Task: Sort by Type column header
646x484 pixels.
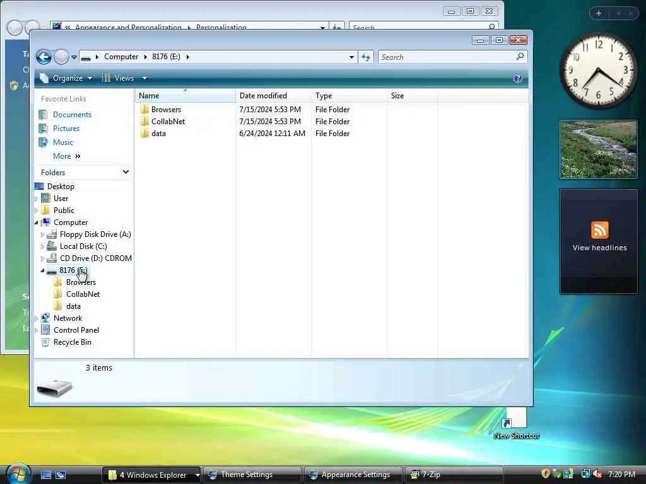Action: [349, 96]
